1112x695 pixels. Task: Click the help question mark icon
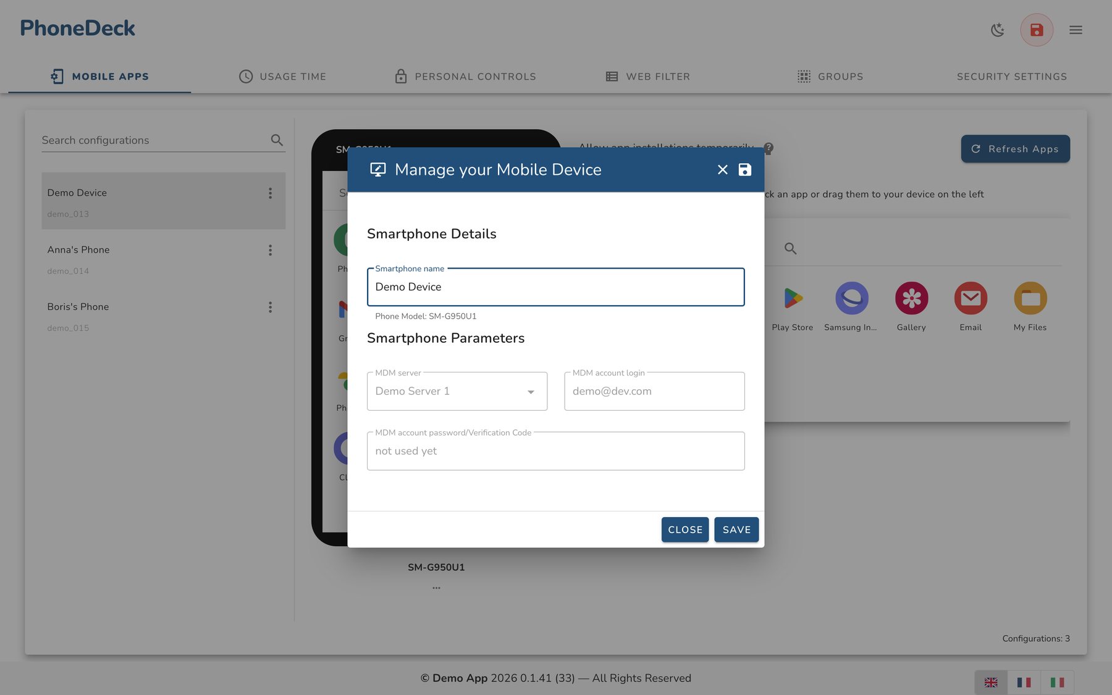click(x=769, y=148)
